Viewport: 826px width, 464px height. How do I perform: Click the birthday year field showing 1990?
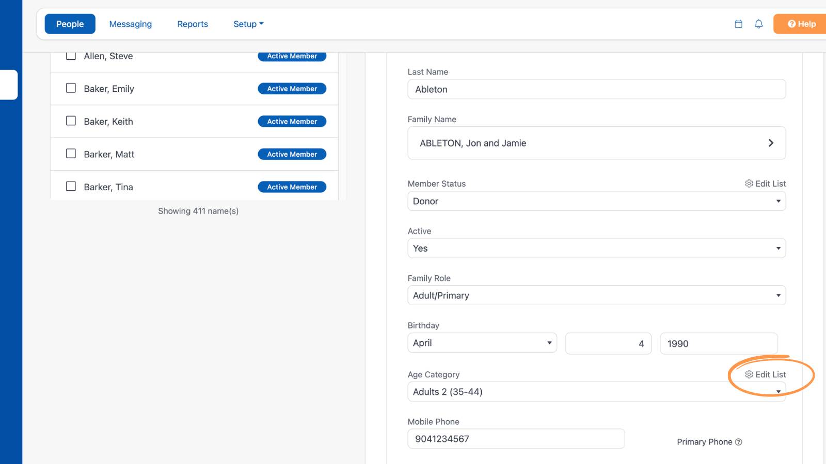point(719,343)
